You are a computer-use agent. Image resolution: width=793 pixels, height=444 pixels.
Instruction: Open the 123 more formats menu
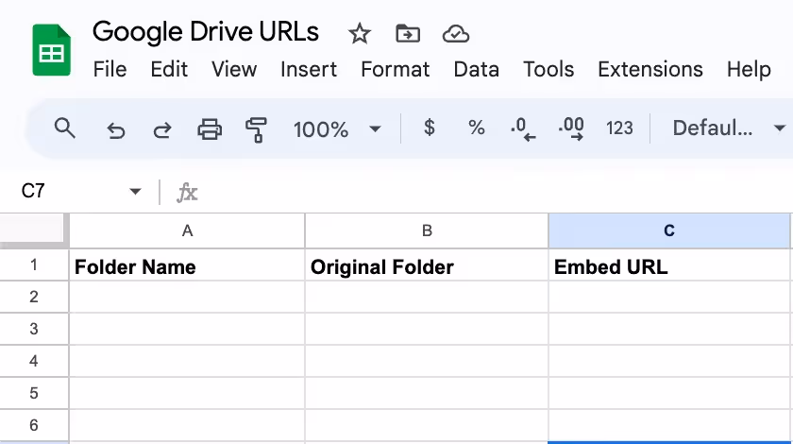point(619,128)
